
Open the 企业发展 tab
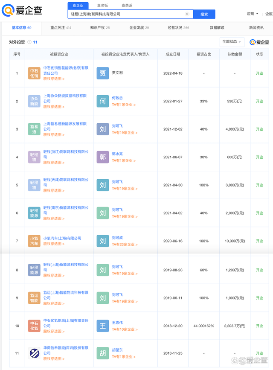coord(139,28)
